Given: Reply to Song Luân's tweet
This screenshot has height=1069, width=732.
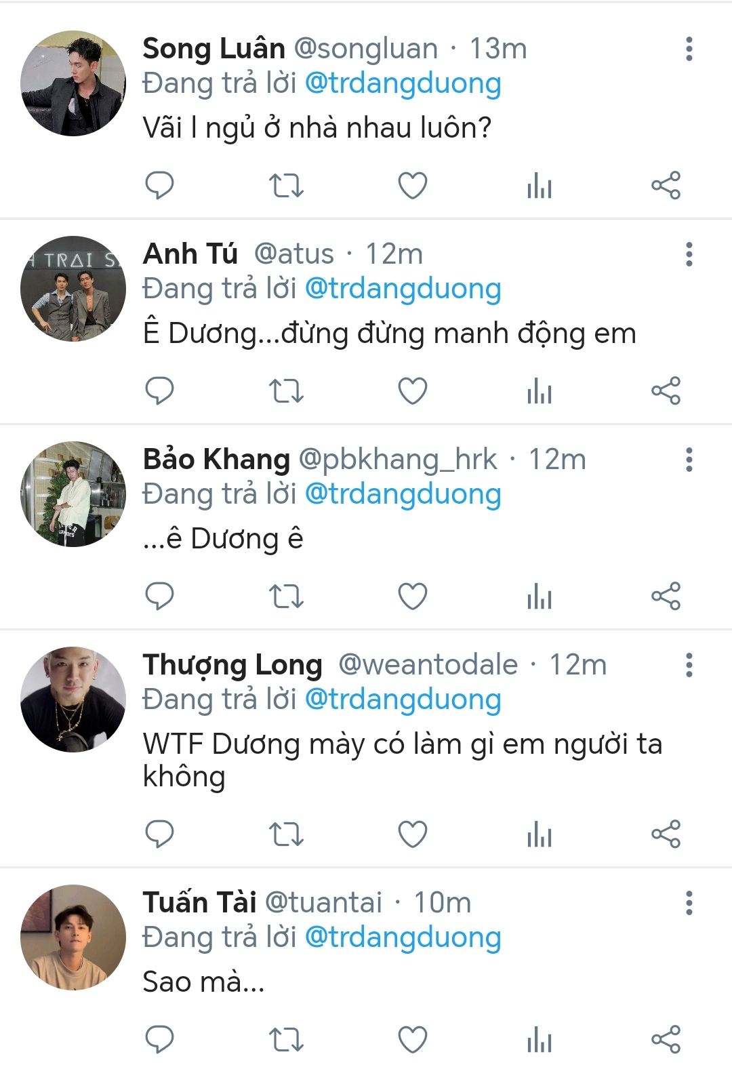Looking at the screenshot, I should pos(160,185).
